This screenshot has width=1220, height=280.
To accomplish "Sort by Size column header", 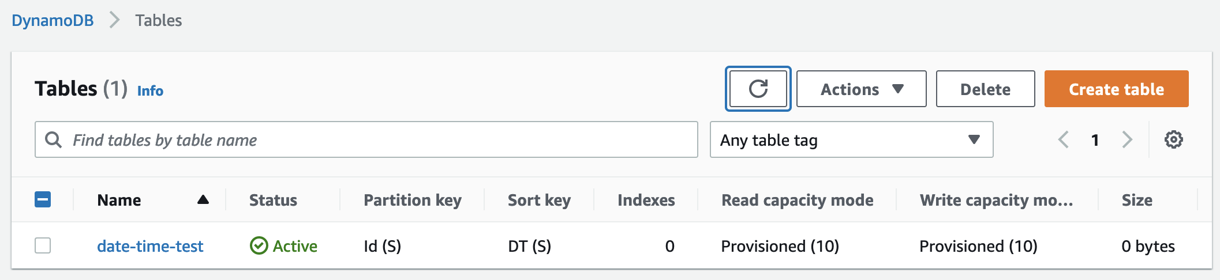I will (1136, 200).
